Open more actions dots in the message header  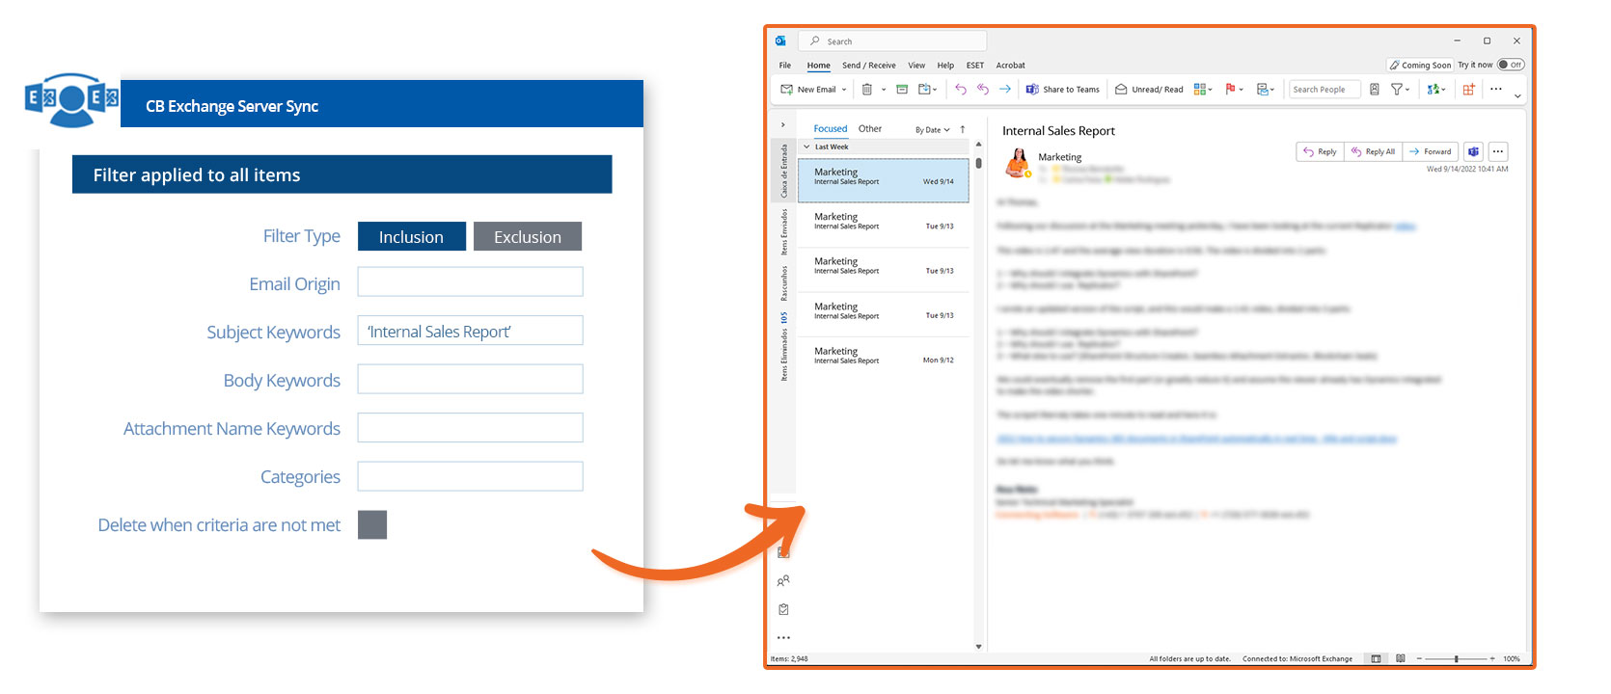coord(1497,151)
